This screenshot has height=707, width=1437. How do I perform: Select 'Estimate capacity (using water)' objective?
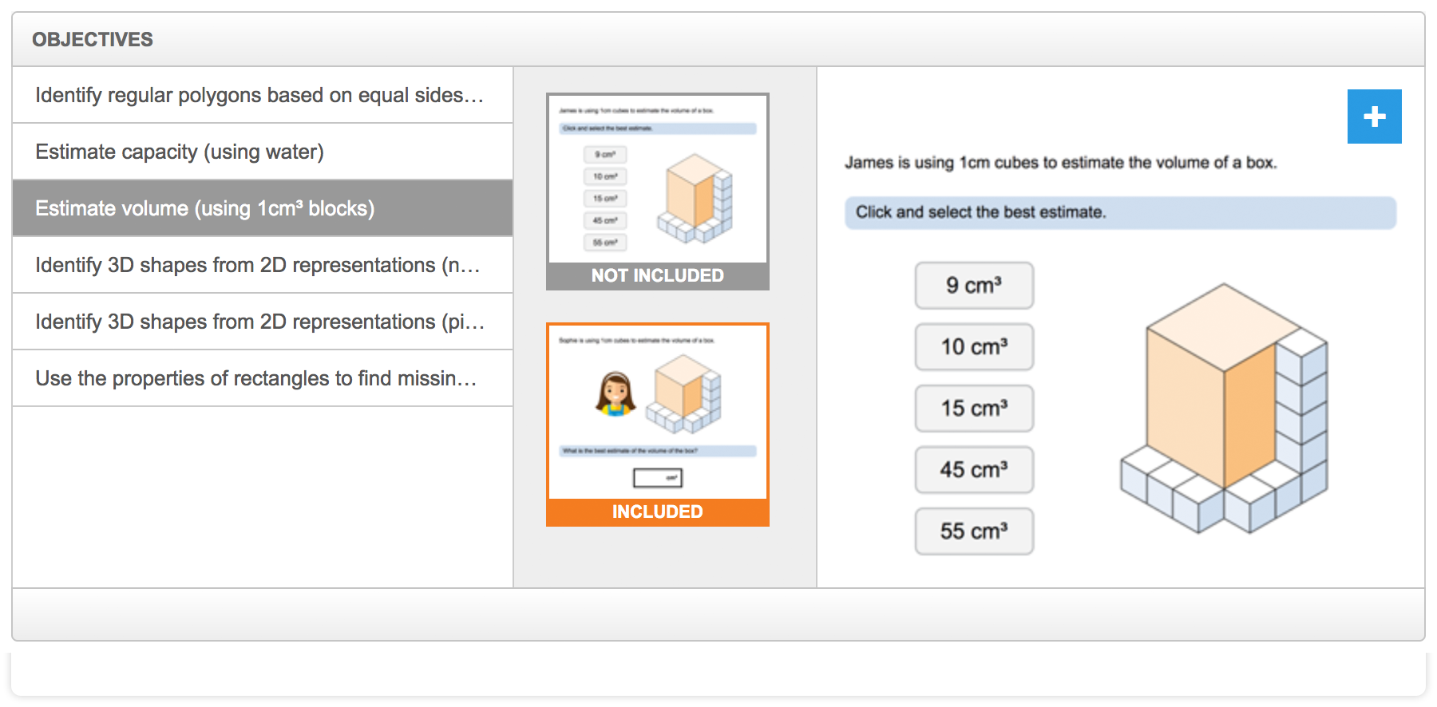coord(180,152)
